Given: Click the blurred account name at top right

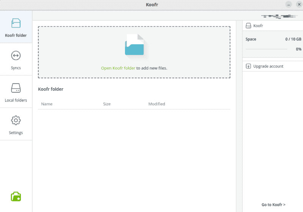Looking at the screenshot, I should 279,16.
